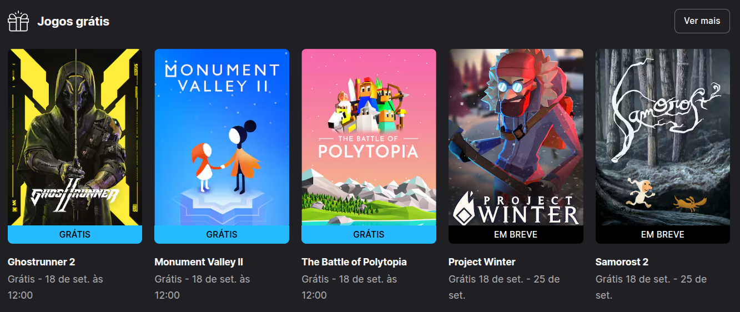Image resolution: width=740 pixels, height=312 pixels.
Task: Click the GRÁTIS label under Monument Valley II
Action: point(222,234)
